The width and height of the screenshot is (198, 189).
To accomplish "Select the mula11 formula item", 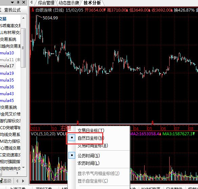I will click(x=10, y=59).
